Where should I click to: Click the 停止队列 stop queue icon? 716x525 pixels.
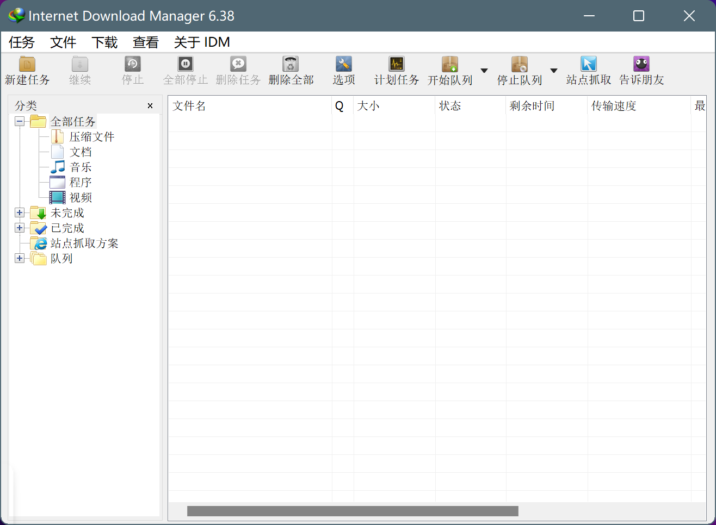520,64
